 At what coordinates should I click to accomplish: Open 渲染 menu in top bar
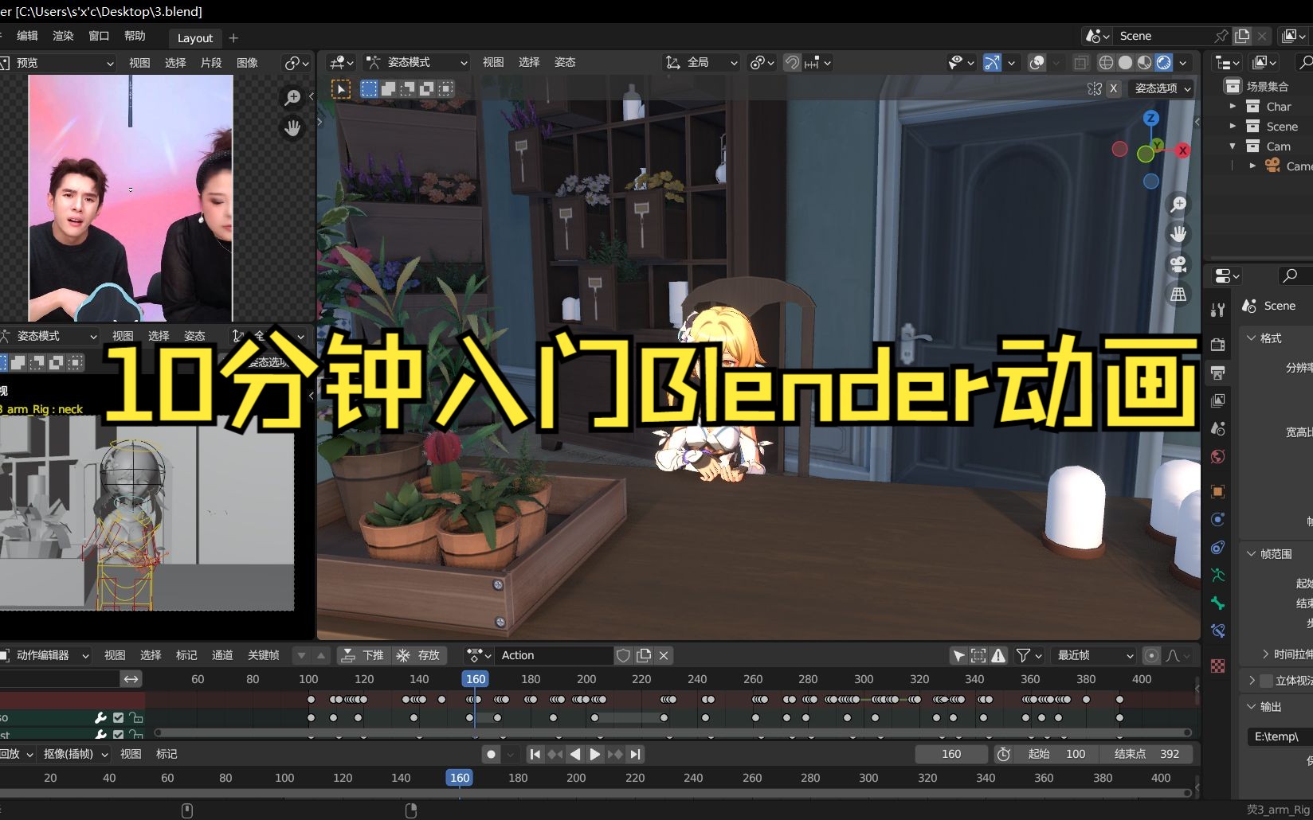coord(63,36)
